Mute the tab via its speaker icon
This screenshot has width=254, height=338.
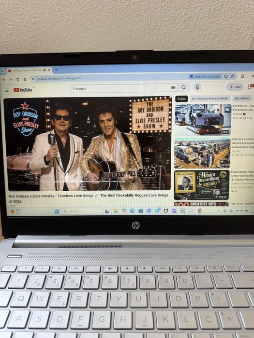click(x=45, y=70)
